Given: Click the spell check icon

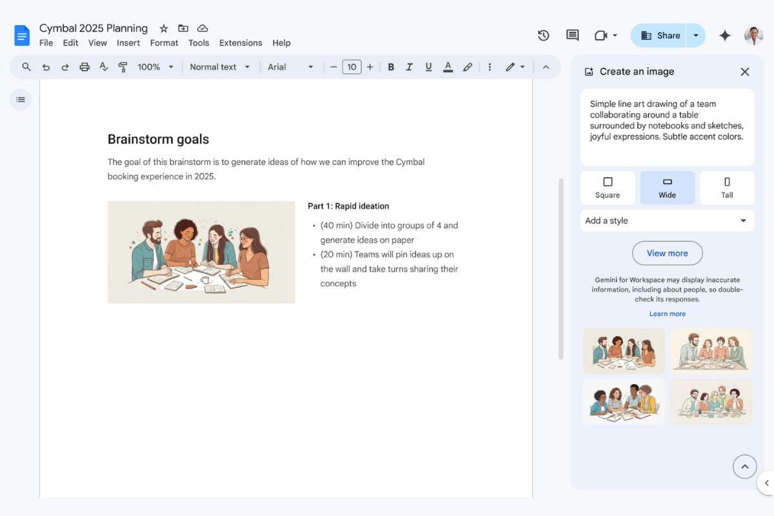Looking at the screenshot, I should click(103, 67).
